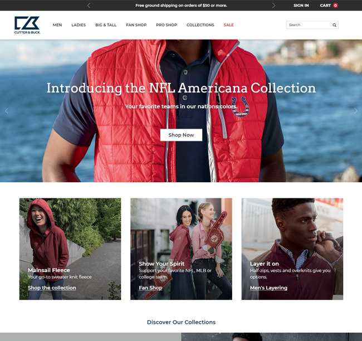
Task: Click the Cutter & Buck logo
Action: pyautogui.click(x=27, y=25)
